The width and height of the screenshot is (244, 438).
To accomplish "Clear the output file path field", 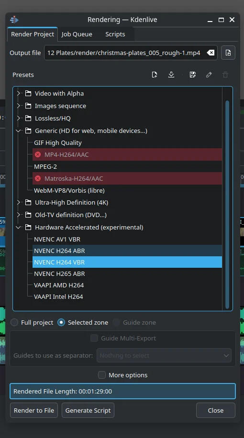I will coord(211,53).
